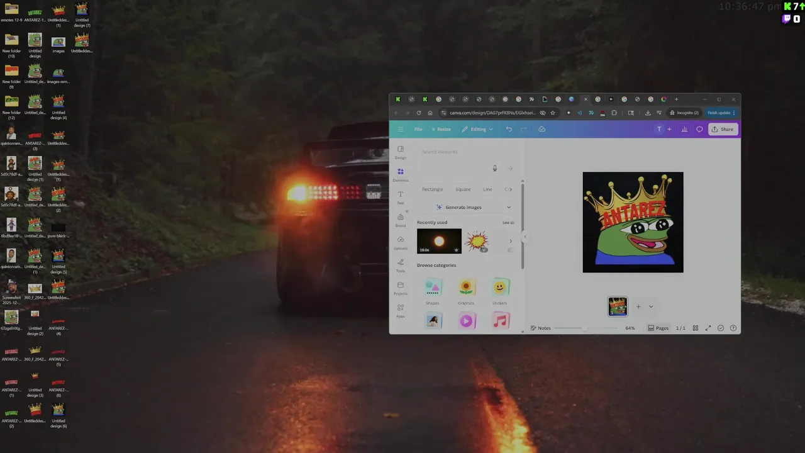The image size is (805, 453).
Task: Click the Incognito (2) indicator
Action: 684,113
